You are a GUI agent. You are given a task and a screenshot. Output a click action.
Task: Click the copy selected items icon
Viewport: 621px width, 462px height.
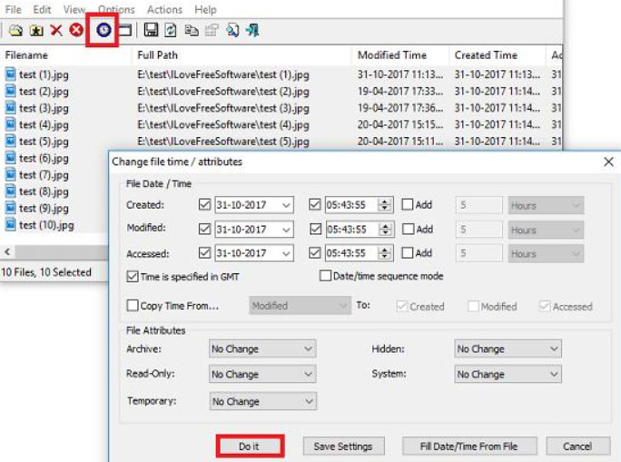point(192,30)
